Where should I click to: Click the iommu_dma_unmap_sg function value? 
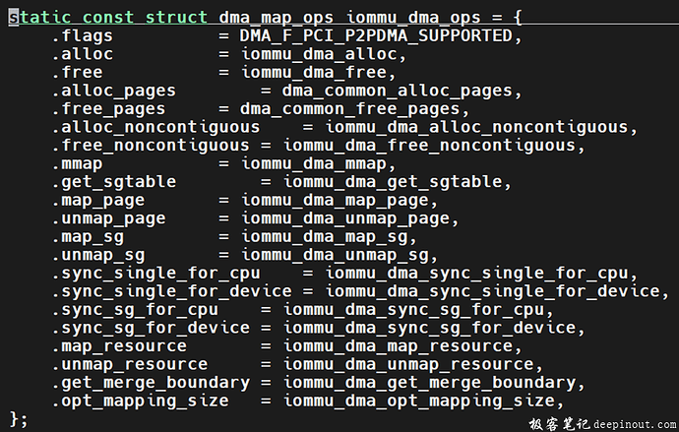(x=335, y=255)
